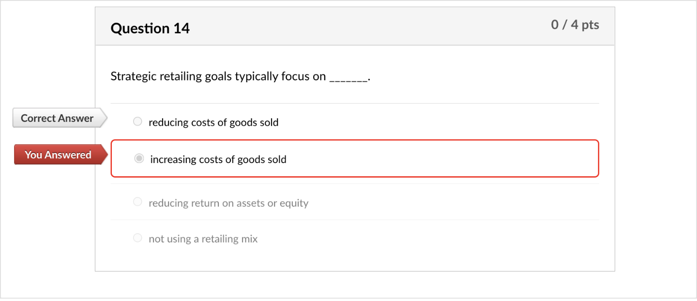Click the 'Question 14' heading
697x301 pixels.
coord(150,28)
